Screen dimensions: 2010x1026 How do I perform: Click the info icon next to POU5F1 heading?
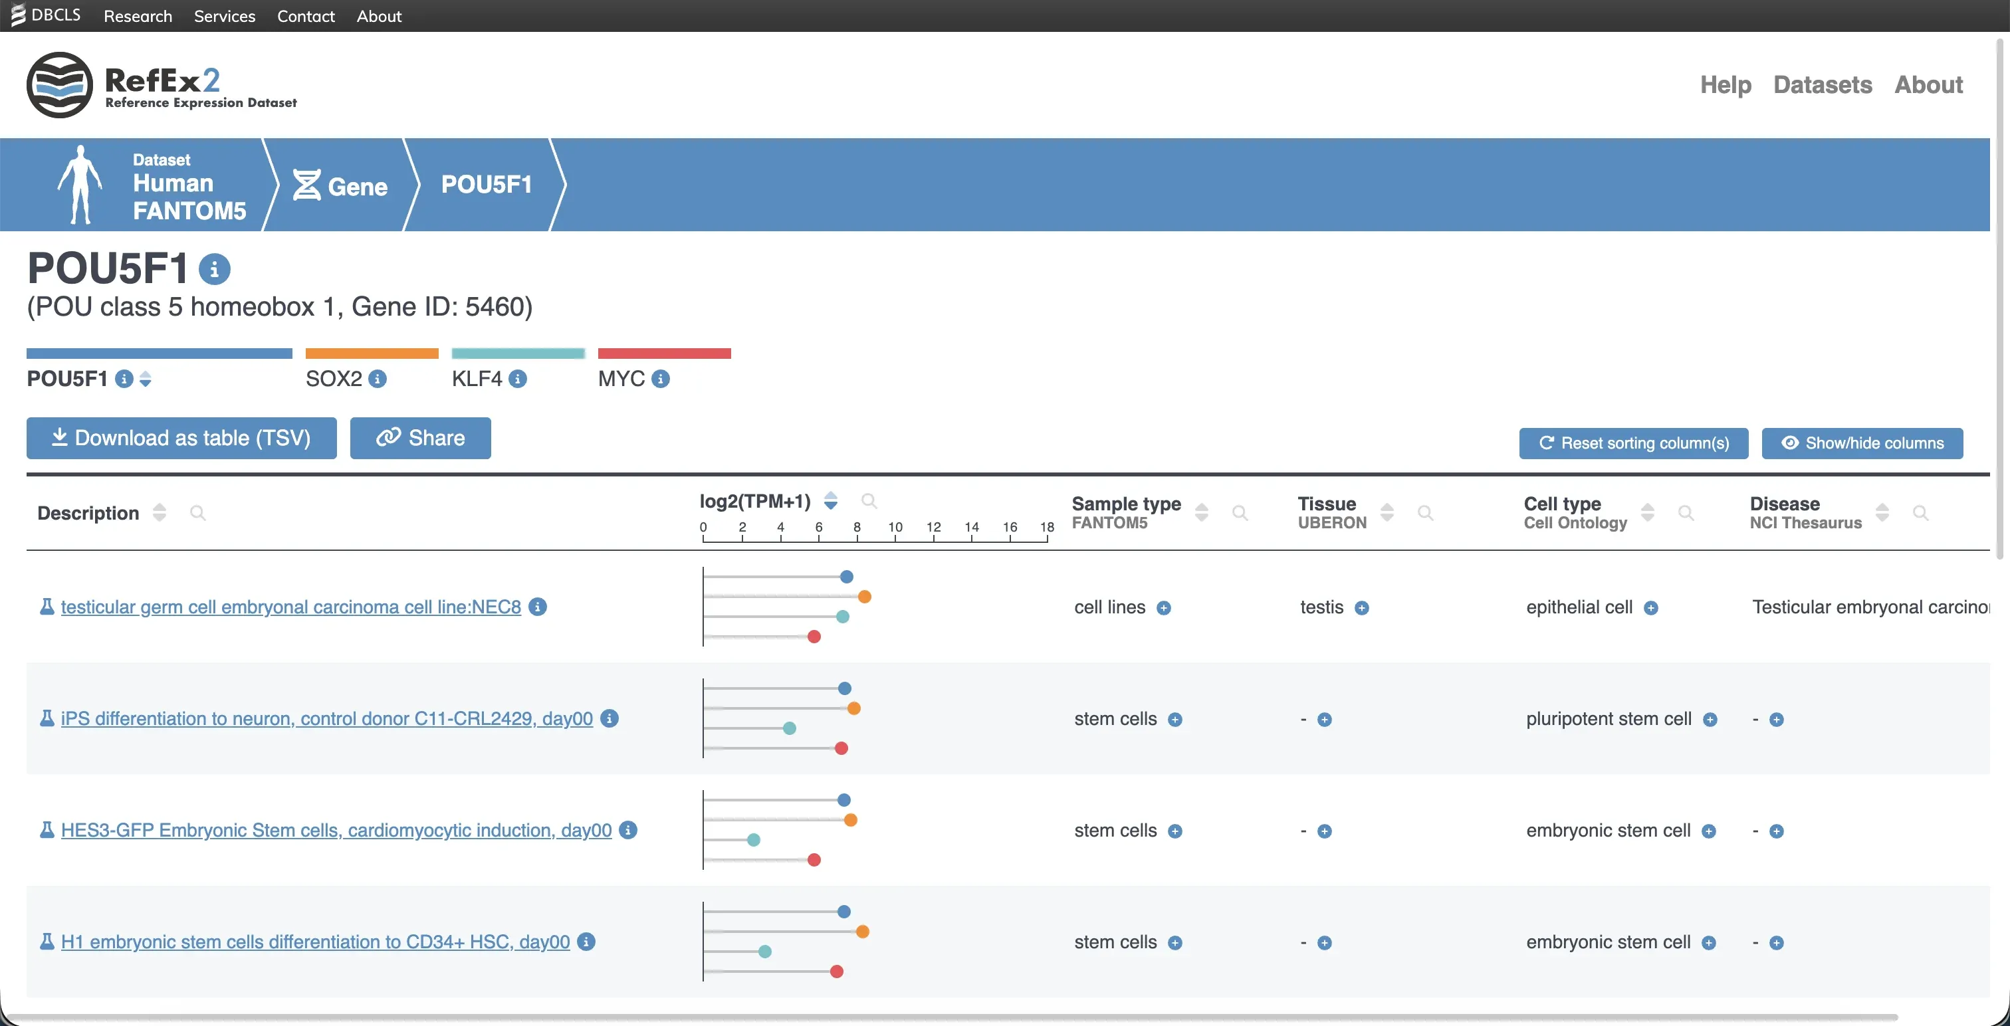click(215, 269)
